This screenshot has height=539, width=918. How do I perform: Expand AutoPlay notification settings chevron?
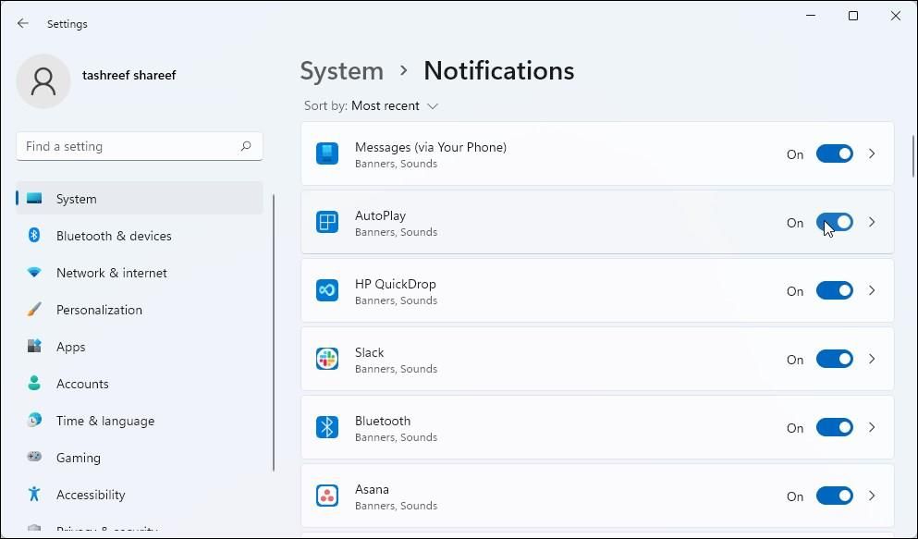coord(872,223)
